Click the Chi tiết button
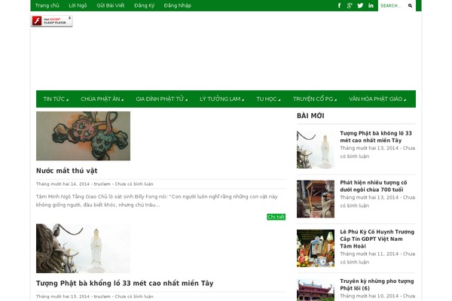452x301 pixels. (x=276, y=217)
